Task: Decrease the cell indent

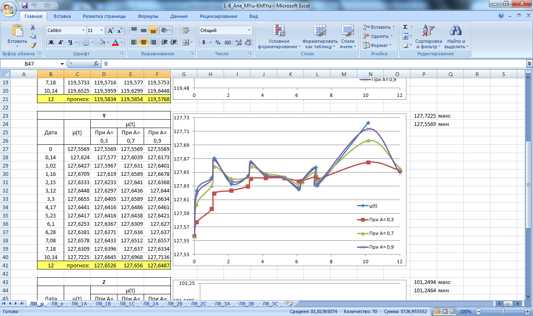Action: pyautogui.click(x=164, y=42)
